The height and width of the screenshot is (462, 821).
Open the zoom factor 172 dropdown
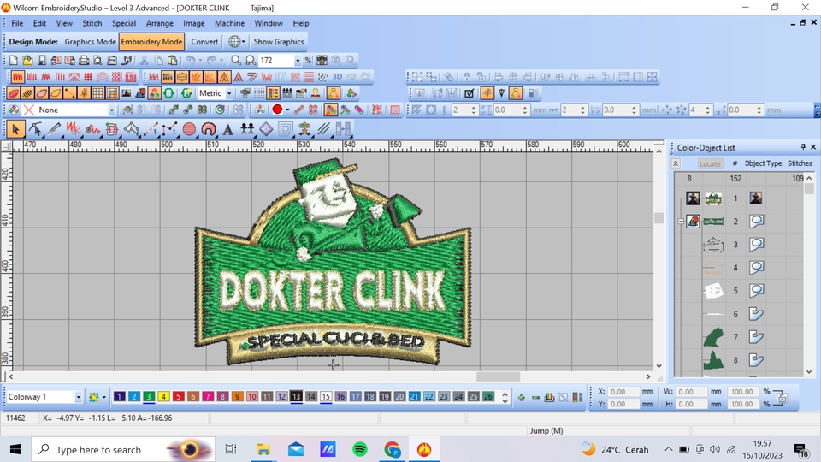[298, 60]
